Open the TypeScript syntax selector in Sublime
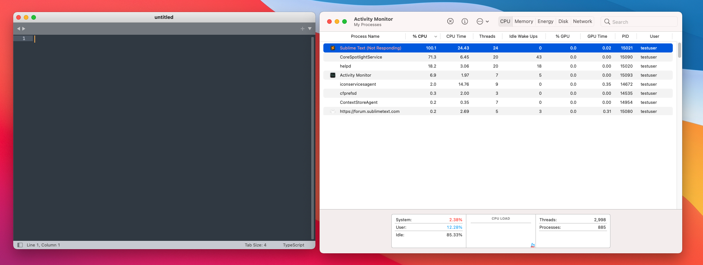 (294, 245)
